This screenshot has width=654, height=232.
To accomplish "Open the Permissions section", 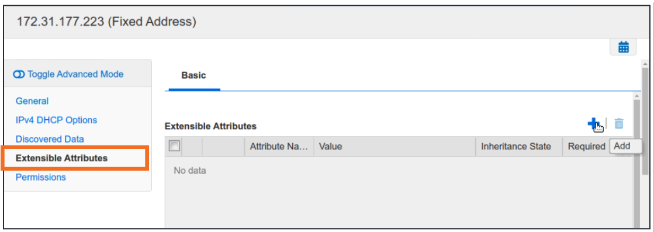I will (40, 177).
